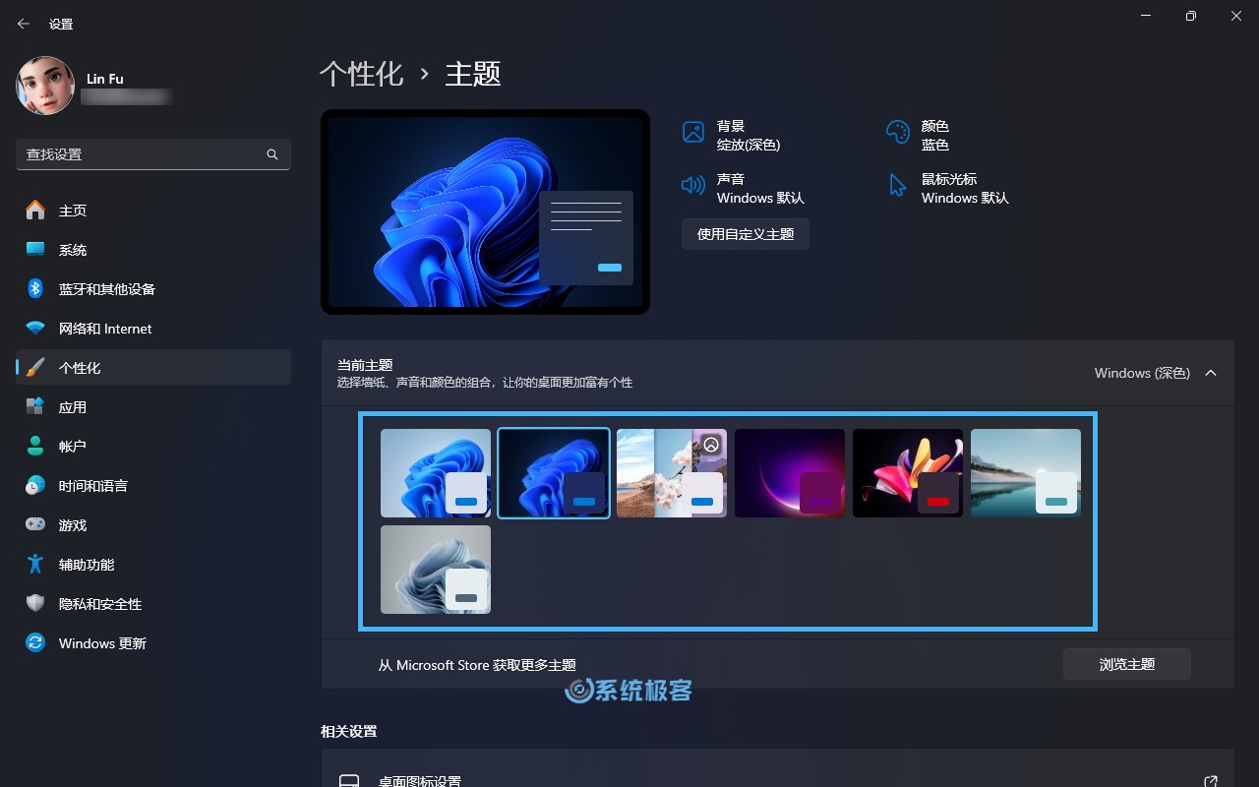Open 声音 Windows 默认 setting
Viewport: 1259px width, 787px height.
[x=743, y=188]
